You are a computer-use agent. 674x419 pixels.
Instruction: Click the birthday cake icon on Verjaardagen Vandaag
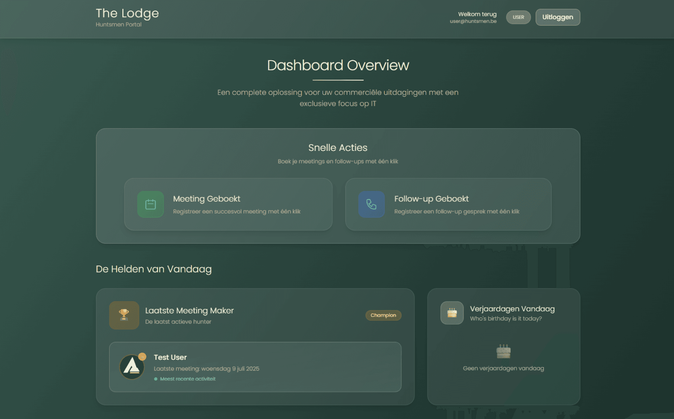(x=452, y=313)
